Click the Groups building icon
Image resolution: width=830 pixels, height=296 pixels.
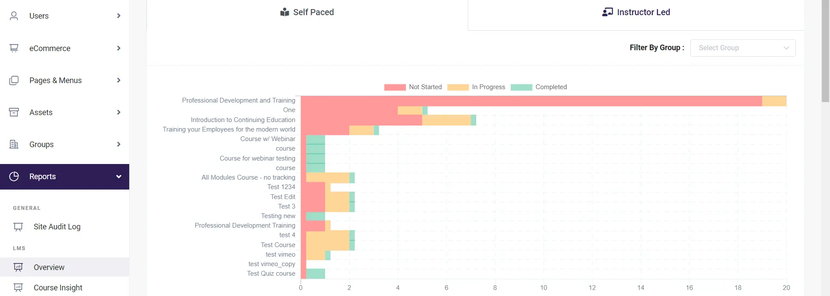coord(14,144)
